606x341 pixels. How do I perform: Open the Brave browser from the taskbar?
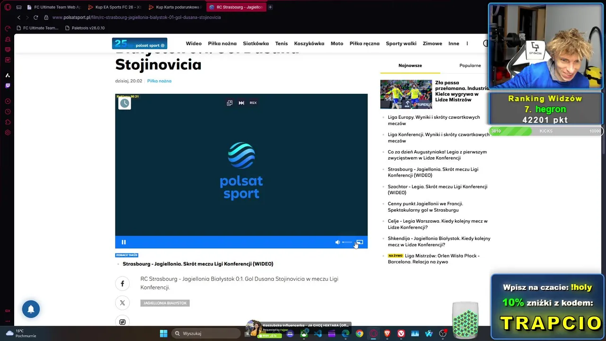click(387, 333)
